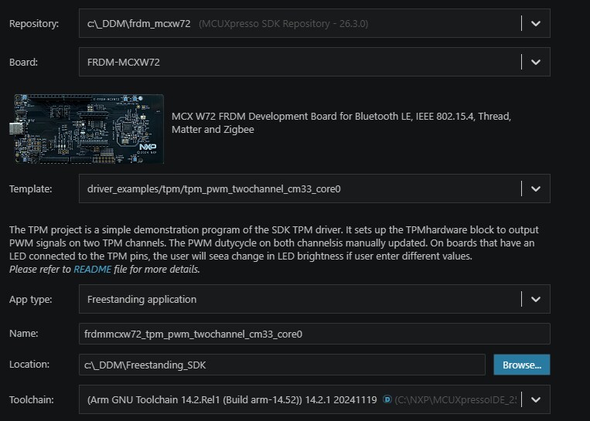590x421 pixels.
Task: Click the board description text mentioning Bluetooth LE
Action: coord(341,123)
